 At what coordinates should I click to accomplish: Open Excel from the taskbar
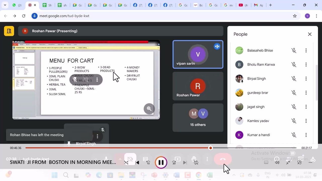pos(210,175)
